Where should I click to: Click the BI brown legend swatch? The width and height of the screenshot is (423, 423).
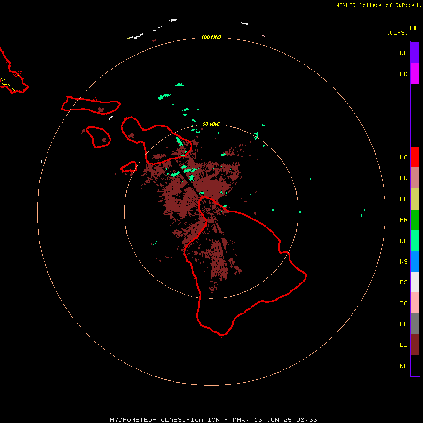click(x=415, y=345)
